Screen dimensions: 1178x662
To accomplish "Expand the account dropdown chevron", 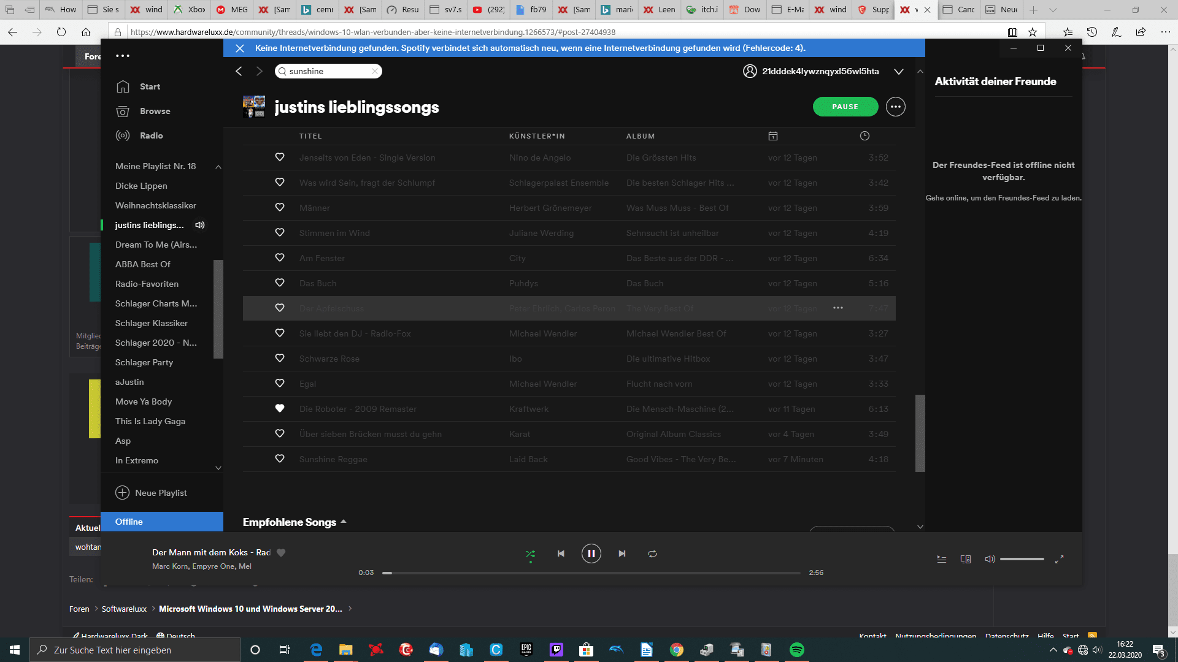I will tap(898, 72).
